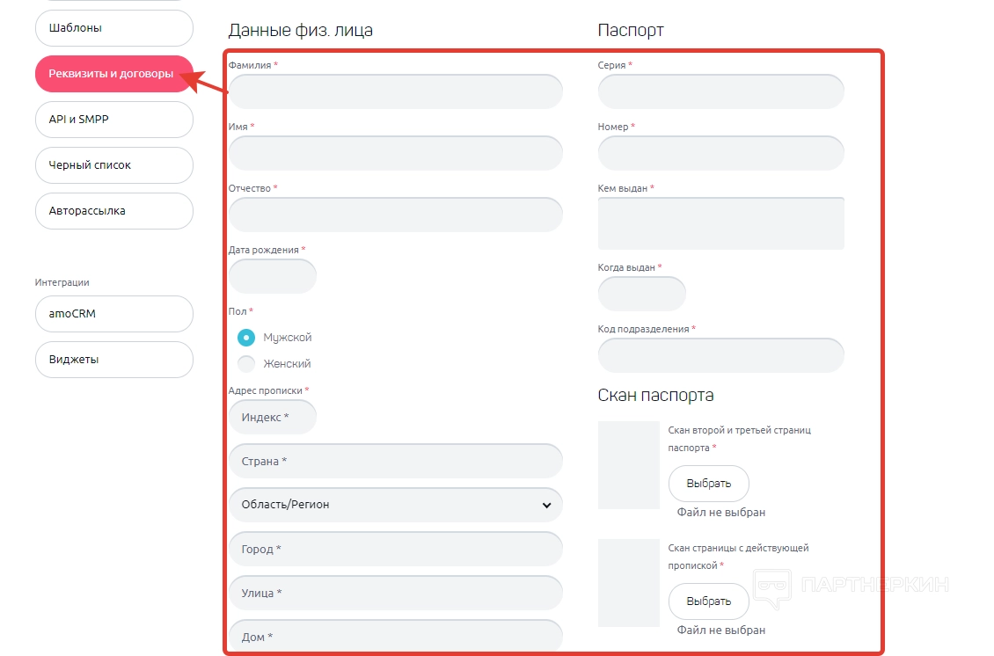Click the Кем выдан text area
Viewport: 994px width, 656px height.
tap(720, 223)
